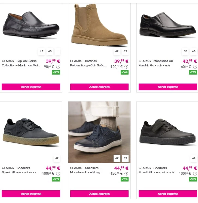Open the Mocassins Un Kendric Go title link

(156, 63)
